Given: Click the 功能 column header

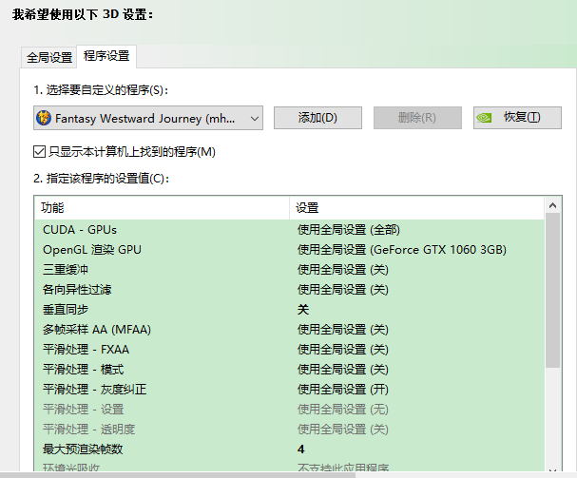Looking at the screenshot, I should coord(162,208).
